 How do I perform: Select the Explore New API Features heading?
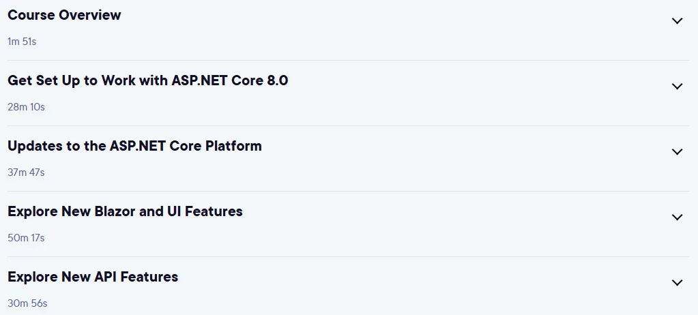pos(93,277)
